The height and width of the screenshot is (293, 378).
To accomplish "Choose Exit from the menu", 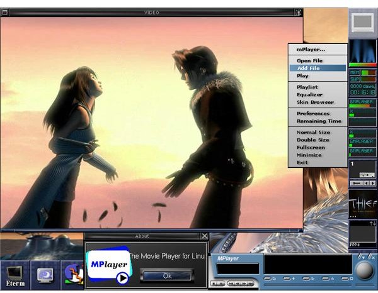I will [x=302, y=163].
